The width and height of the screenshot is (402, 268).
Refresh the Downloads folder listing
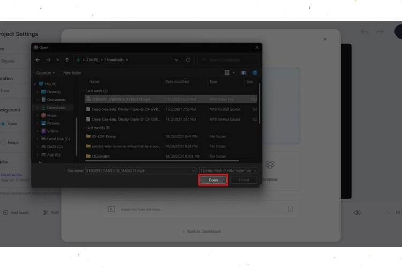tap(188, 59)
